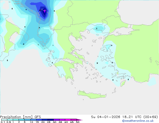Screen dimensions: 159x123
Task: Pick the 20–25 mm legend swatch
Action: [x=45, y=120]
